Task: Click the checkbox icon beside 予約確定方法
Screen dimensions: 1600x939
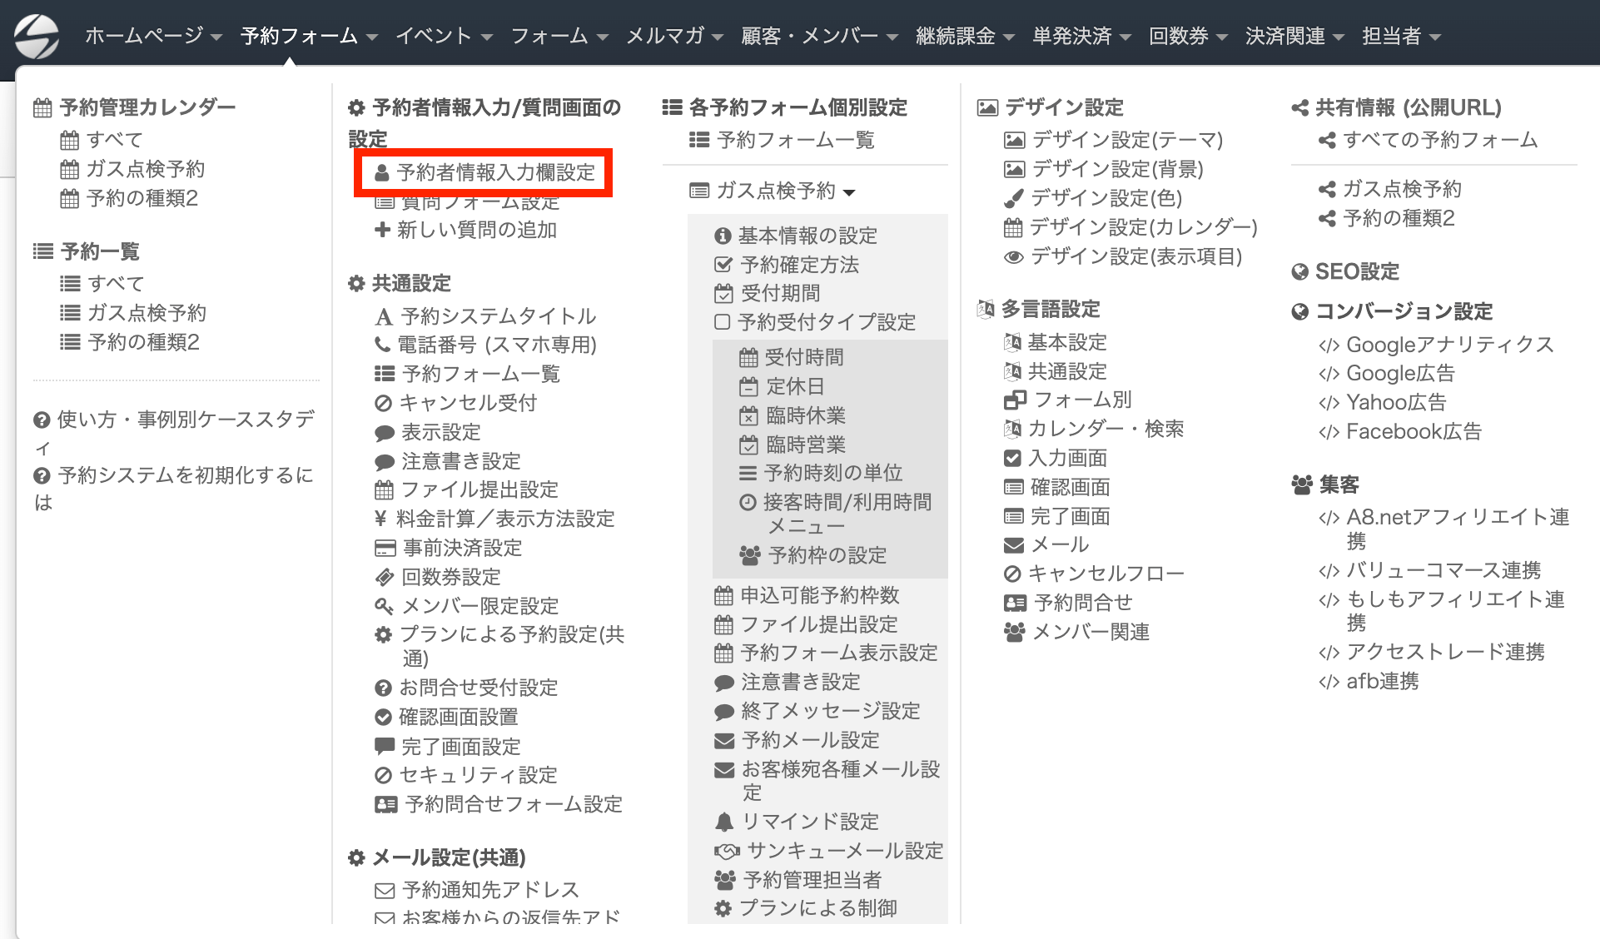Action: tap(723, 265)
